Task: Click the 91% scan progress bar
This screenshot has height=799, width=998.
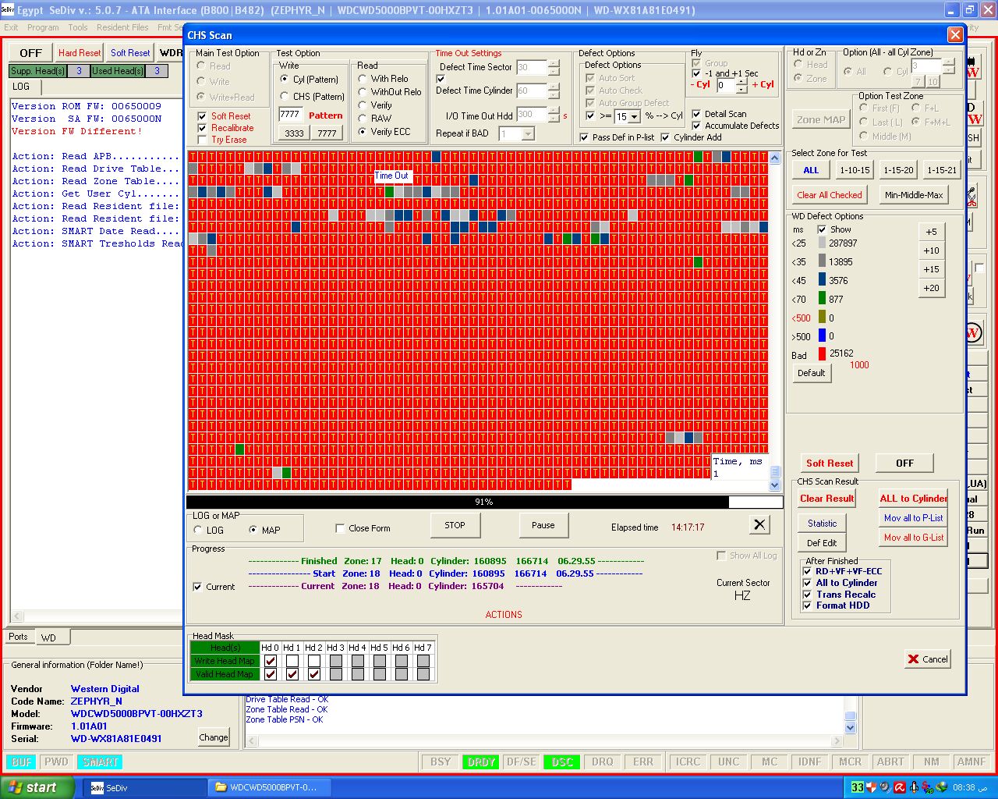Action: [484, 502]
